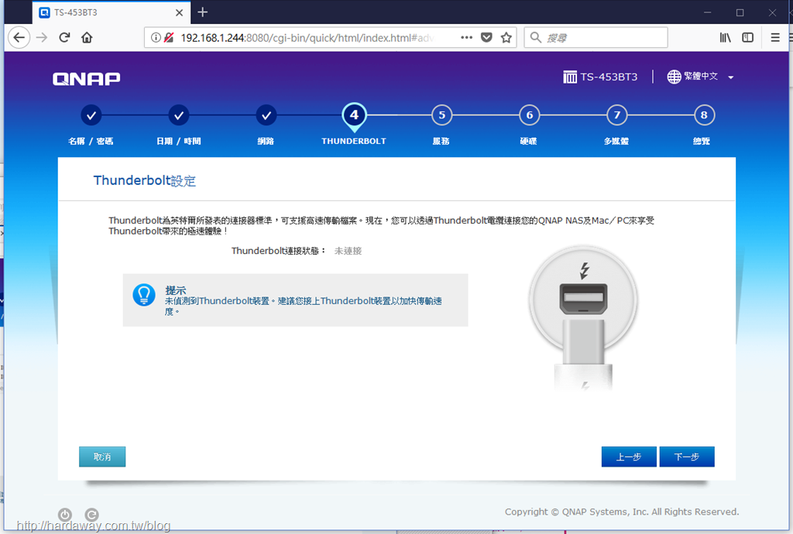This screenshot has width=793, height=534.
Task: Click into the browser search box
Action: click(x=596, y=37)
